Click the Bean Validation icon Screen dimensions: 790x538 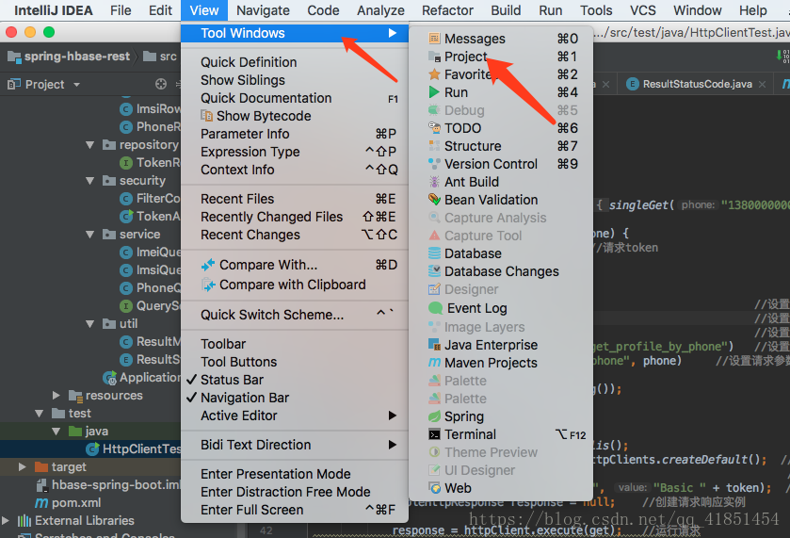pyautogui.click(x=434, y=200)
